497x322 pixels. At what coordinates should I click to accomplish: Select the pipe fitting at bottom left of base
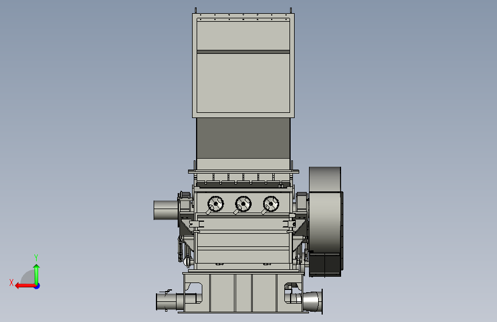click(x=170, y=301)
